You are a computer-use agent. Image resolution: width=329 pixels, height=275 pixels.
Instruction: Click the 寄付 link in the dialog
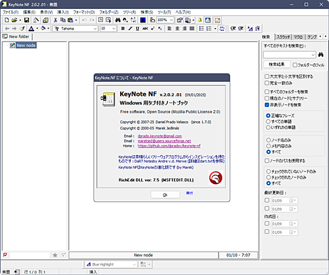click(189, 193)
